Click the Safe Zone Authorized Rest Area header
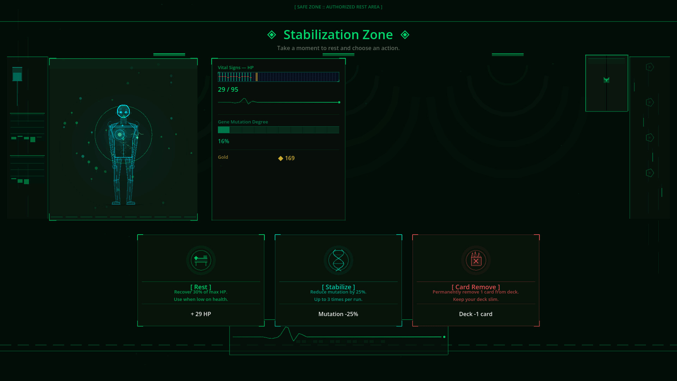Viewport: 677px width, 381px height. click(x=338, y=7)
